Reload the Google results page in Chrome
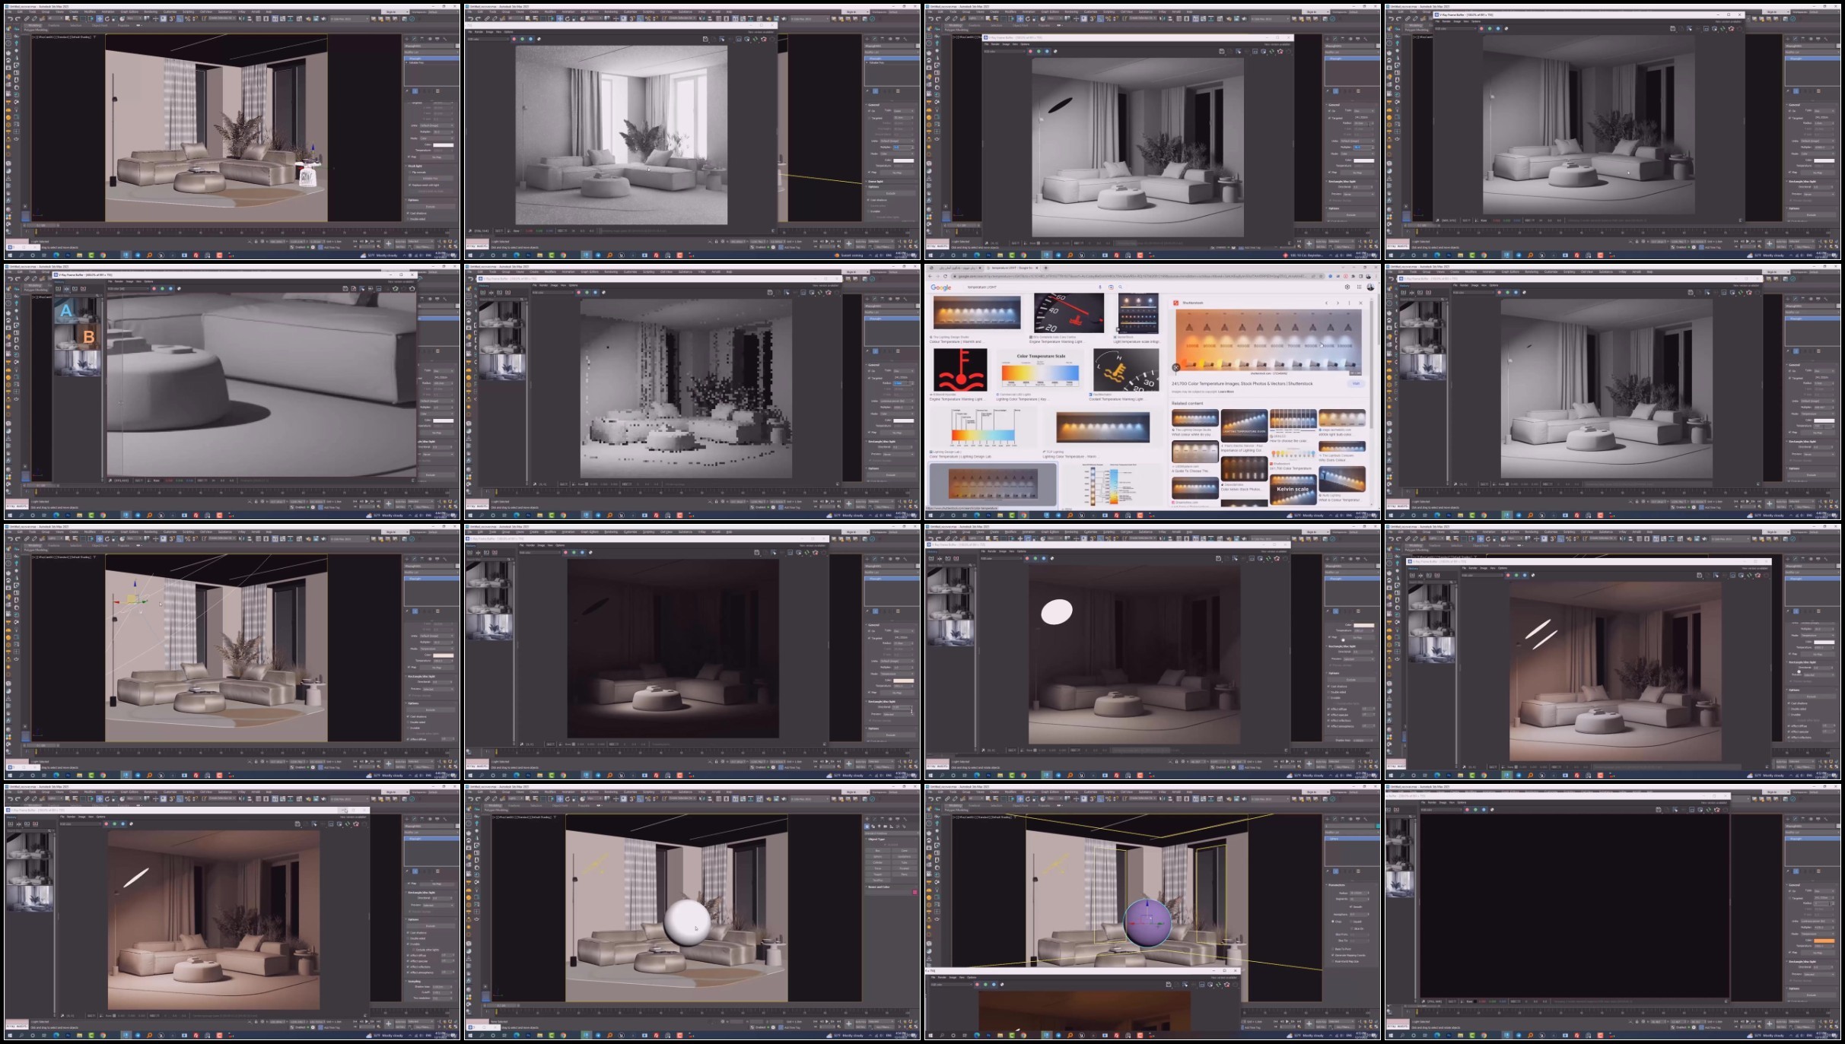The width and height of the screenshot is (1845, 1044). click(x=945, y=276)
